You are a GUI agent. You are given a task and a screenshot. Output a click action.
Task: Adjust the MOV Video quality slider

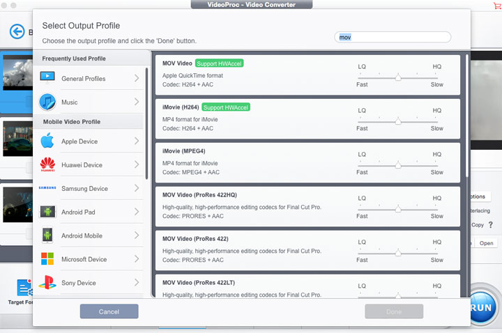397,78
